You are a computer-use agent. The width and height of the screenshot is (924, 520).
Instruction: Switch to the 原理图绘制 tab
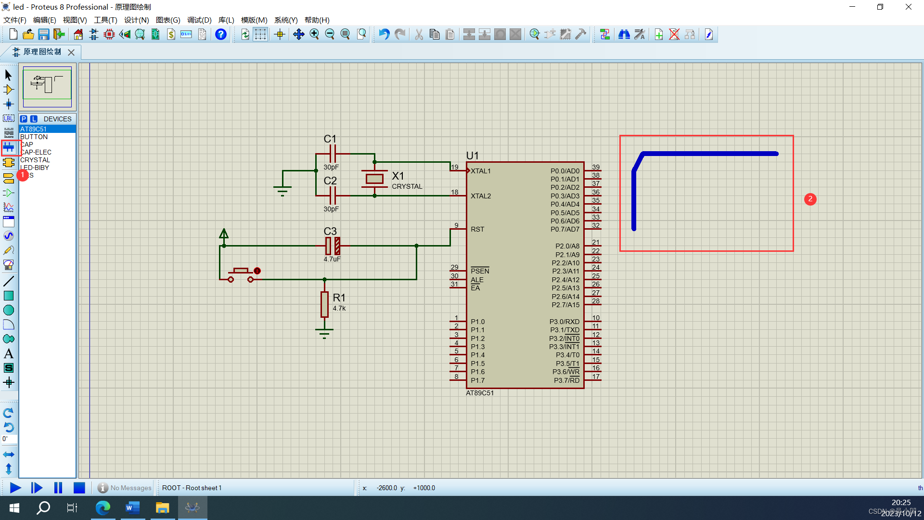tap(42, 52)
